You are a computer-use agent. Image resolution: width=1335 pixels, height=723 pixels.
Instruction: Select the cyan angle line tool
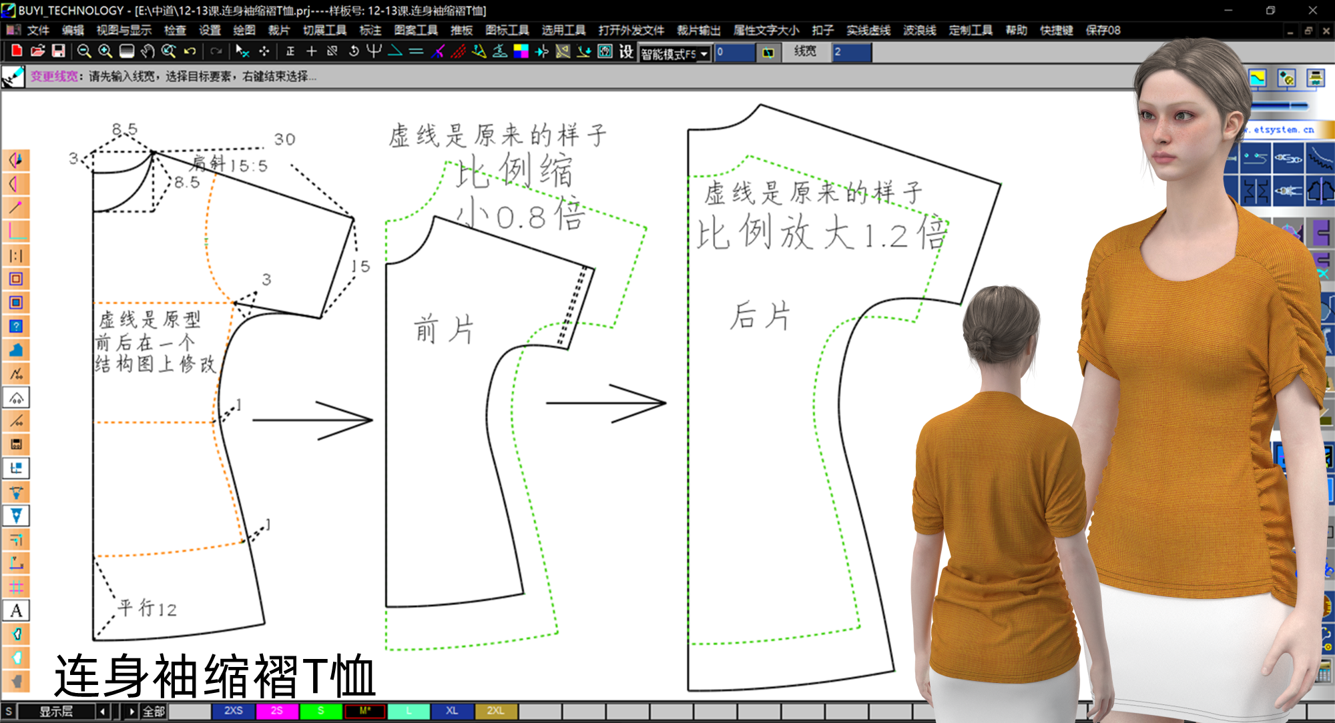[x=395, y=51]
